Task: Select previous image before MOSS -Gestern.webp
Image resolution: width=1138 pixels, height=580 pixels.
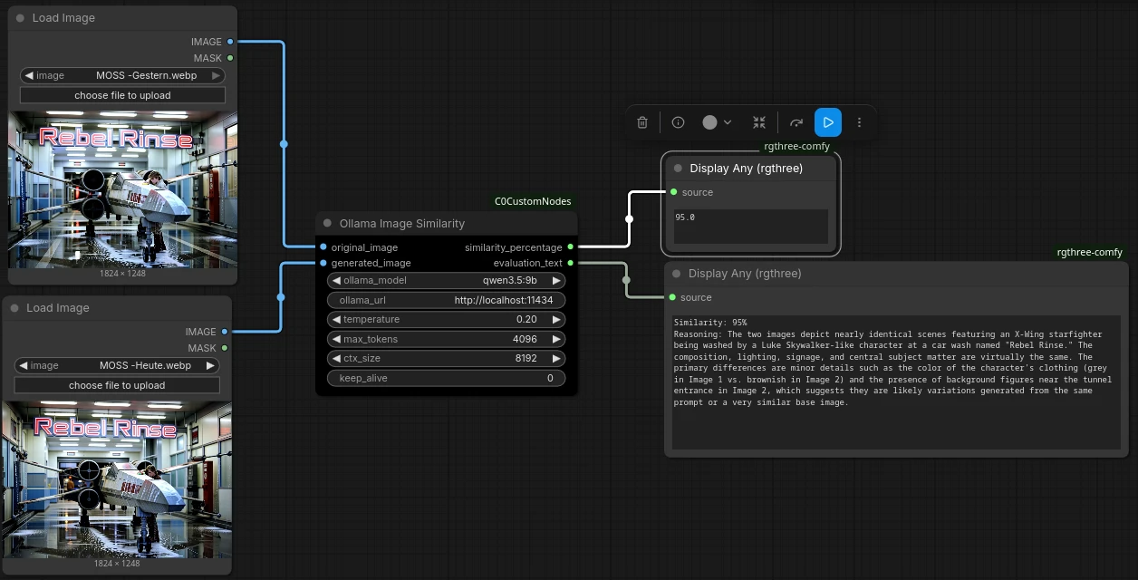Action: click(29, 76)
